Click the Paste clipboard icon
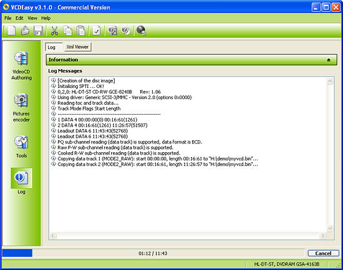Image resolution: width=343 pixels, height=270 pixels. click(80, 31)
